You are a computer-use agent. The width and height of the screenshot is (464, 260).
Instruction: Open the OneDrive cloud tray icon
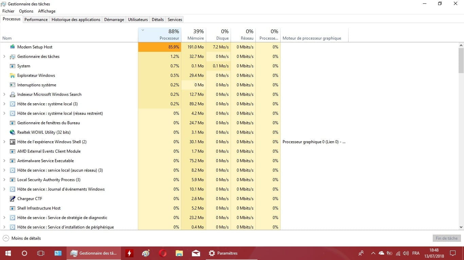(x=381, y=253)
